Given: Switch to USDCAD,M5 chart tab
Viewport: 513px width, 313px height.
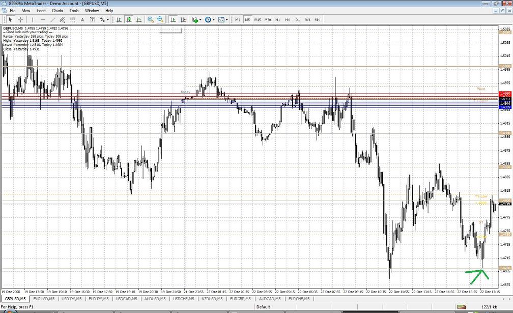Looking at the screenshot, I should click(x=126, y=299).
